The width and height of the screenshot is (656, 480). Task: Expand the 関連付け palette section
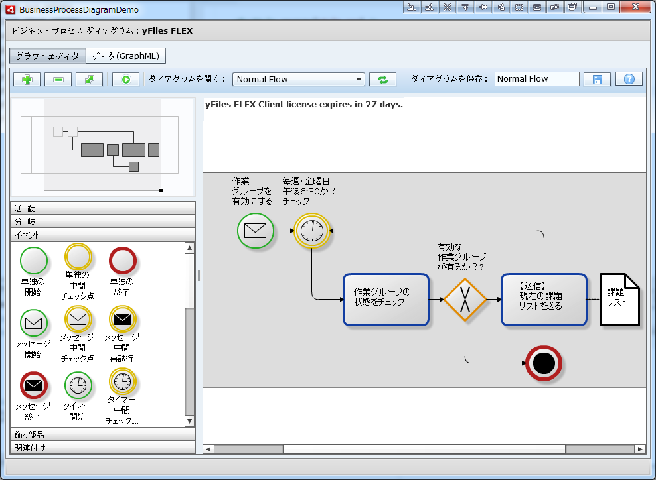point(103,448)
